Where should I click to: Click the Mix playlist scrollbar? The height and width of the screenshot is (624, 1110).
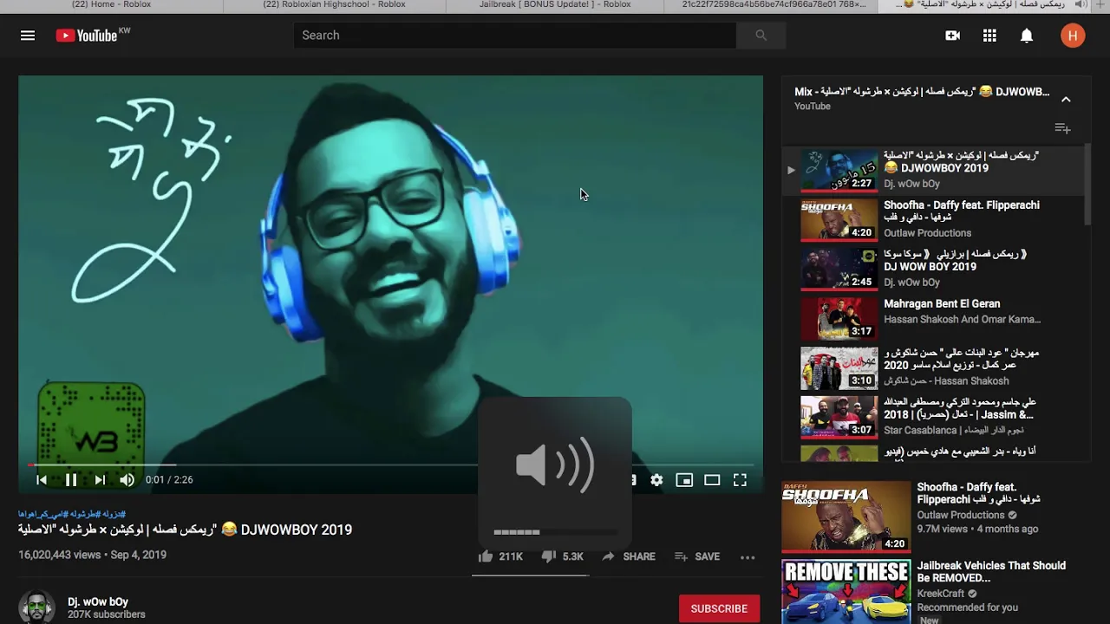pos(1087,184)
